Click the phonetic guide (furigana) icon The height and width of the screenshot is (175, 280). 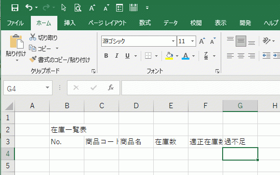coord(206,56)
